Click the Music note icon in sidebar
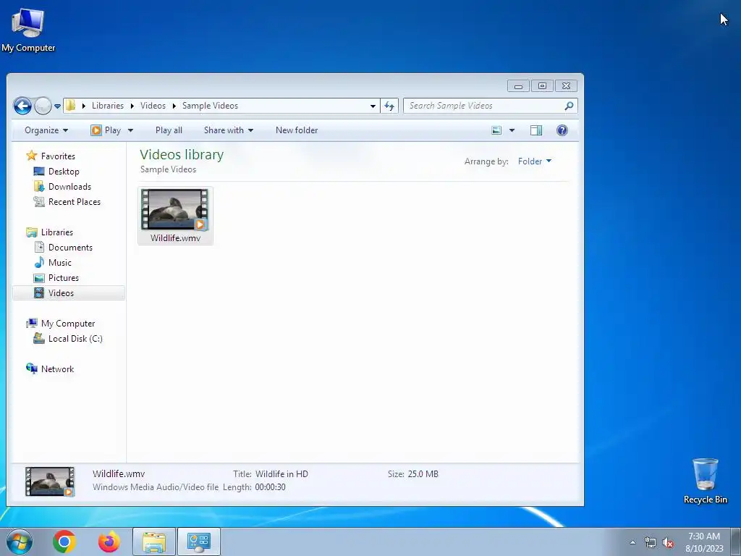741x556 pixels. 39,262
